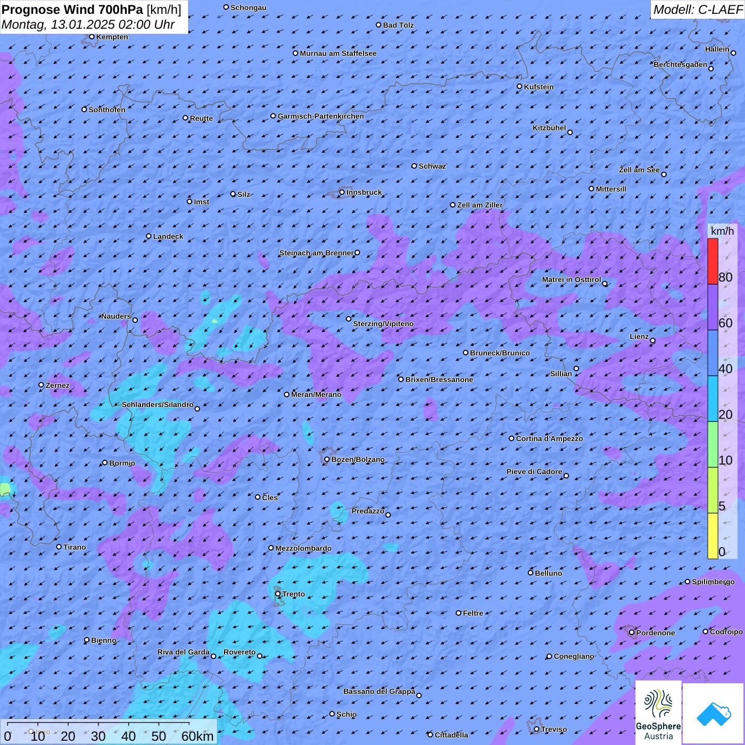Click the yellow 0-5 km/h legend swatch
This screenshot has width=745, height=745.
[713, 536]
